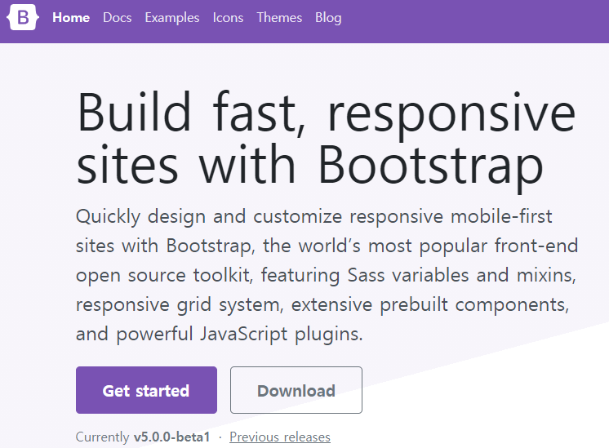Click the paragraph starting "Quickly design and customize"
Screen dimensions: 609x448
(x=327, y=275)
